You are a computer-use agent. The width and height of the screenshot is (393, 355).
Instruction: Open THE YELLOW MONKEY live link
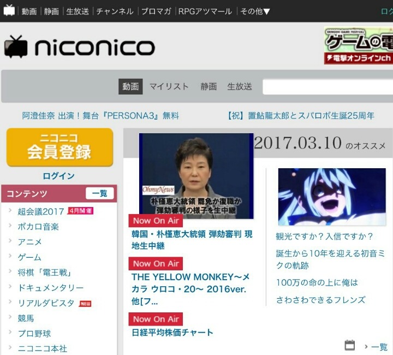tap(190, 289)
